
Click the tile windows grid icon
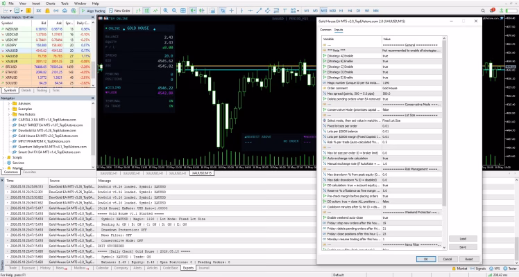coord(182,10)
